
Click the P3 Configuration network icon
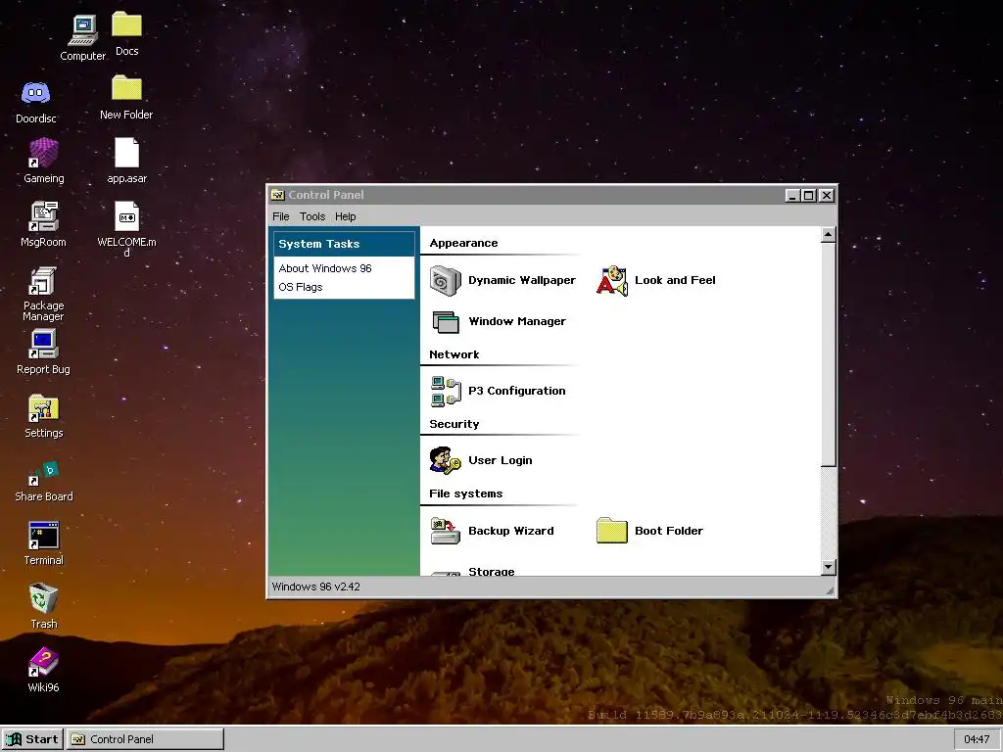tap(446, 392)
